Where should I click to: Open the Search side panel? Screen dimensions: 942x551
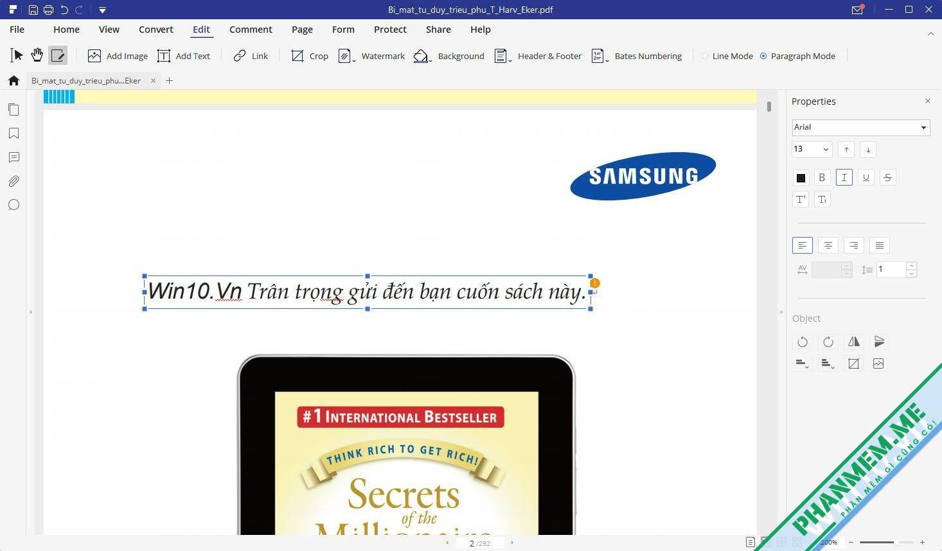[x=13, y=205]
